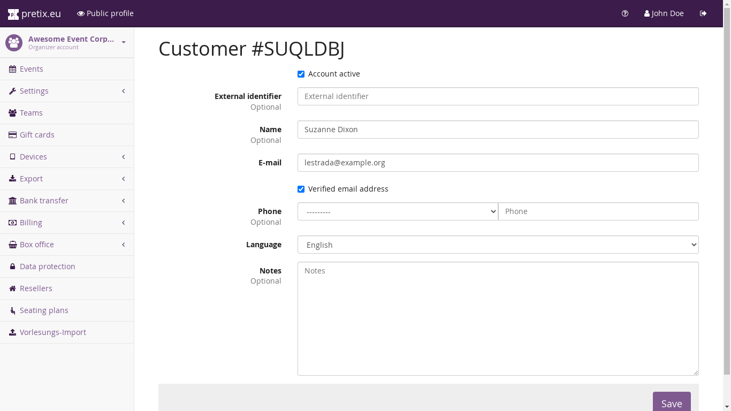This screenshot has height=411, width=731.
Task: Toggle the Verified email address checkbox
Action: pyautogui.click(x=301, y=189)
